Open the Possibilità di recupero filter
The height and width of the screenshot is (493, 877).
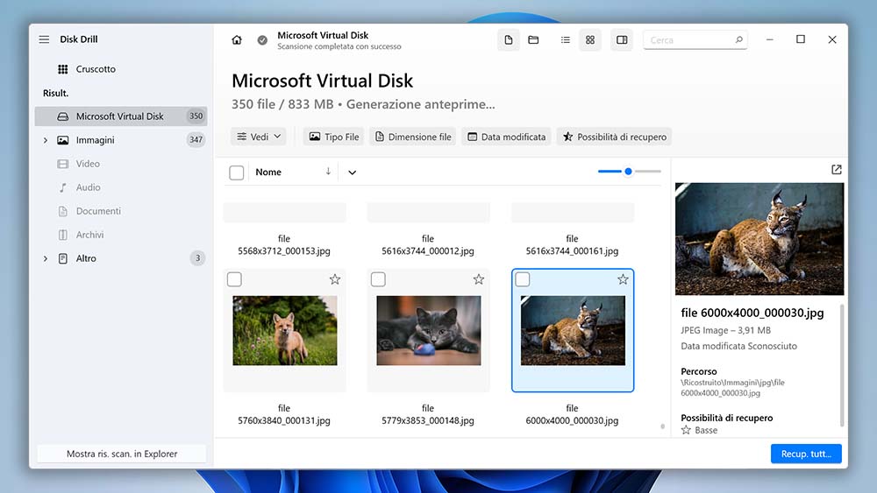(614, 137)
